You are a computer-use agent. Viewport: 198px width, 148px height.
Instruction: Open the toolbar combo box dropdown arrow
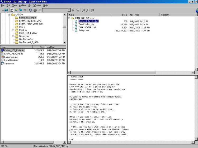point(69,10)
